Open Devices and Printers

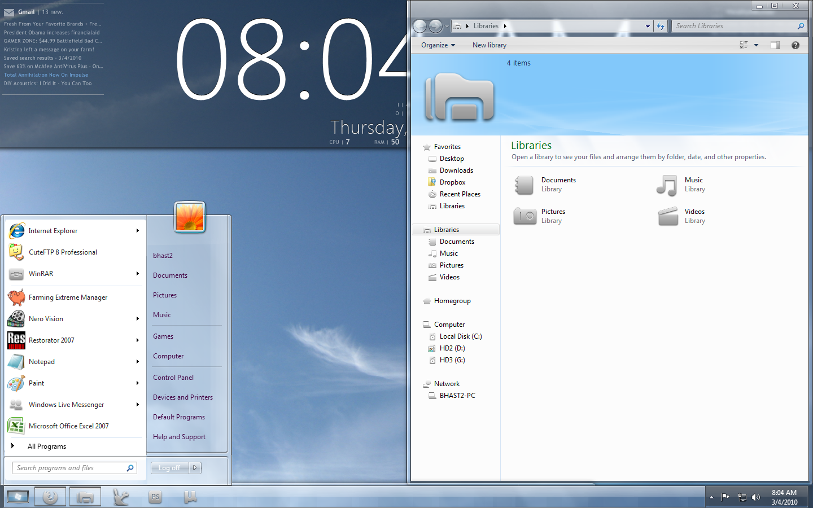point(183,397)
